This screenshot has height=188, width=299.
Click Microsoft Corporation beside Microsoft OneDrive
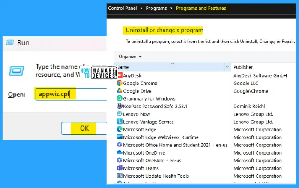[x=257, y=153]
